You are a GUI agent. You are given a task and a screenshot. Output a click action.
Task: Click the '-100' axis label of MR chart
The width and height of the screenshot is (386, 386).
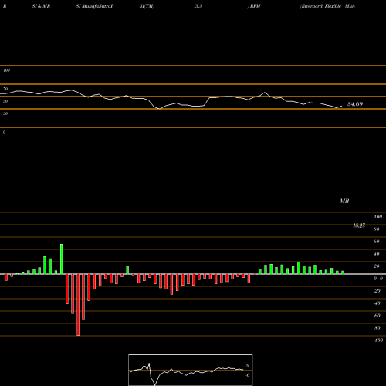[x=378, y=340]
